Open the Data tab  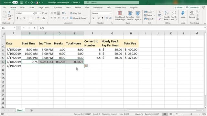[x=68, y=7]
